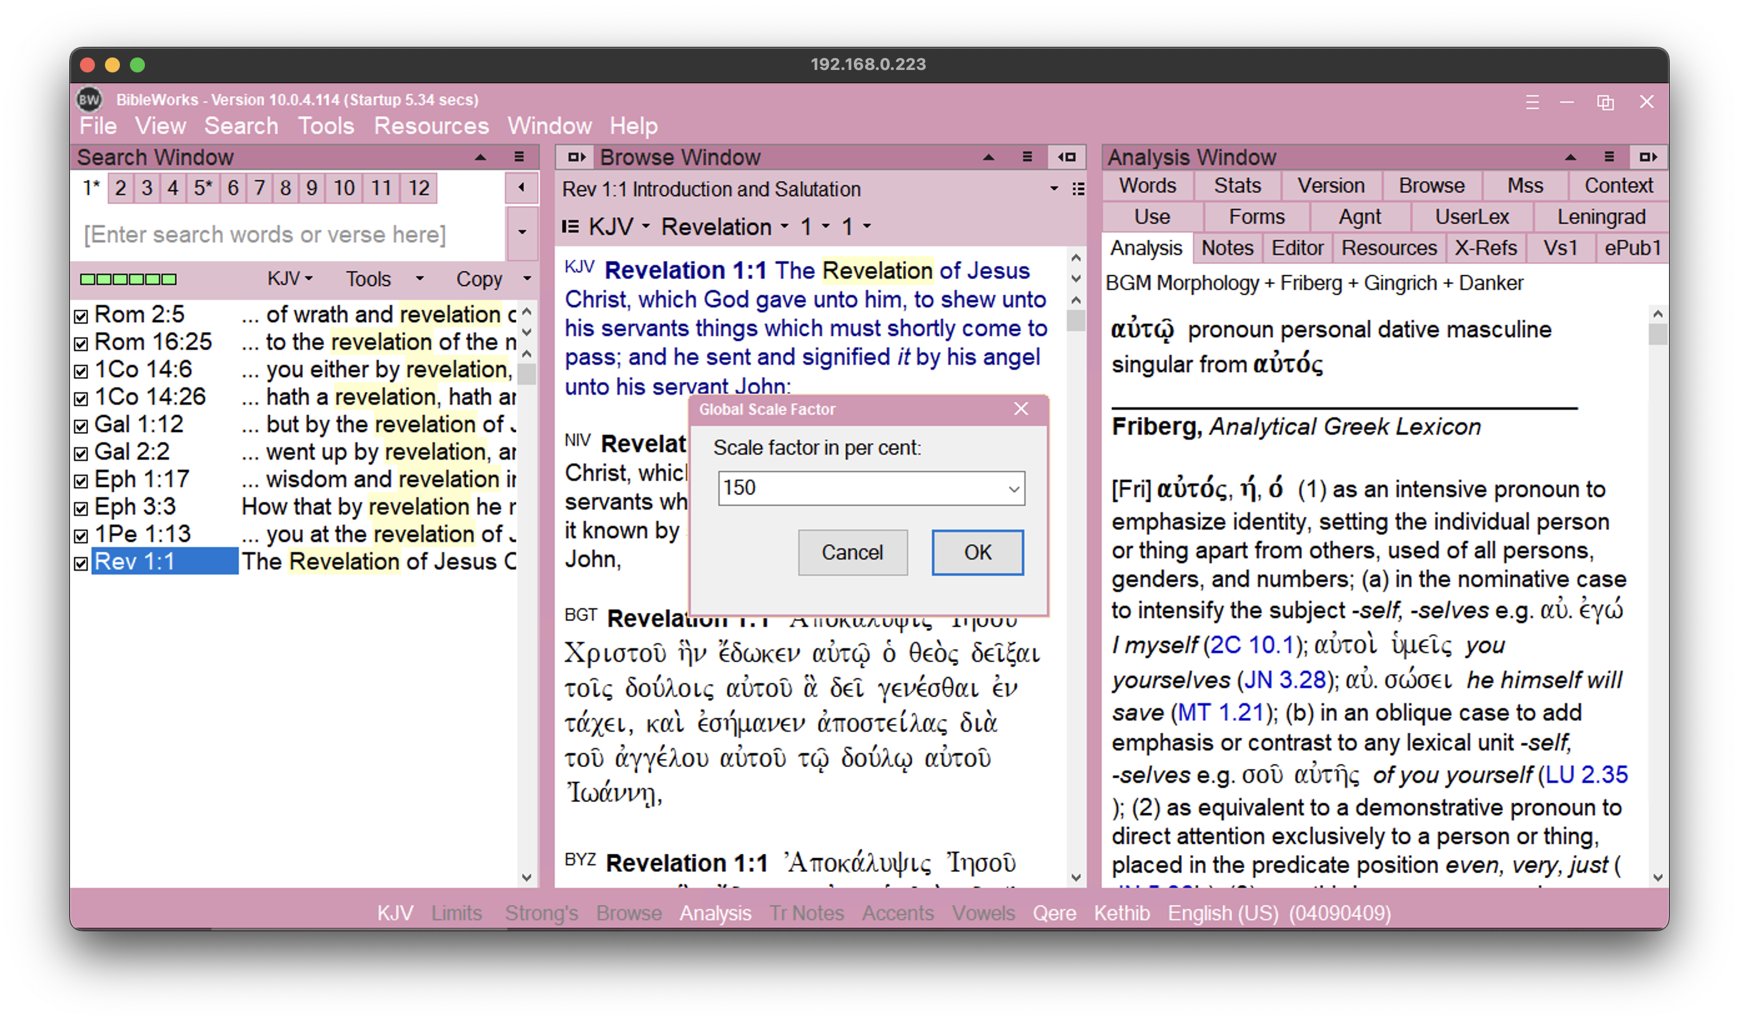Follow the LU 2.35 reference link
Viewport: 1739px width, 1023px height.
(1586, 774)
